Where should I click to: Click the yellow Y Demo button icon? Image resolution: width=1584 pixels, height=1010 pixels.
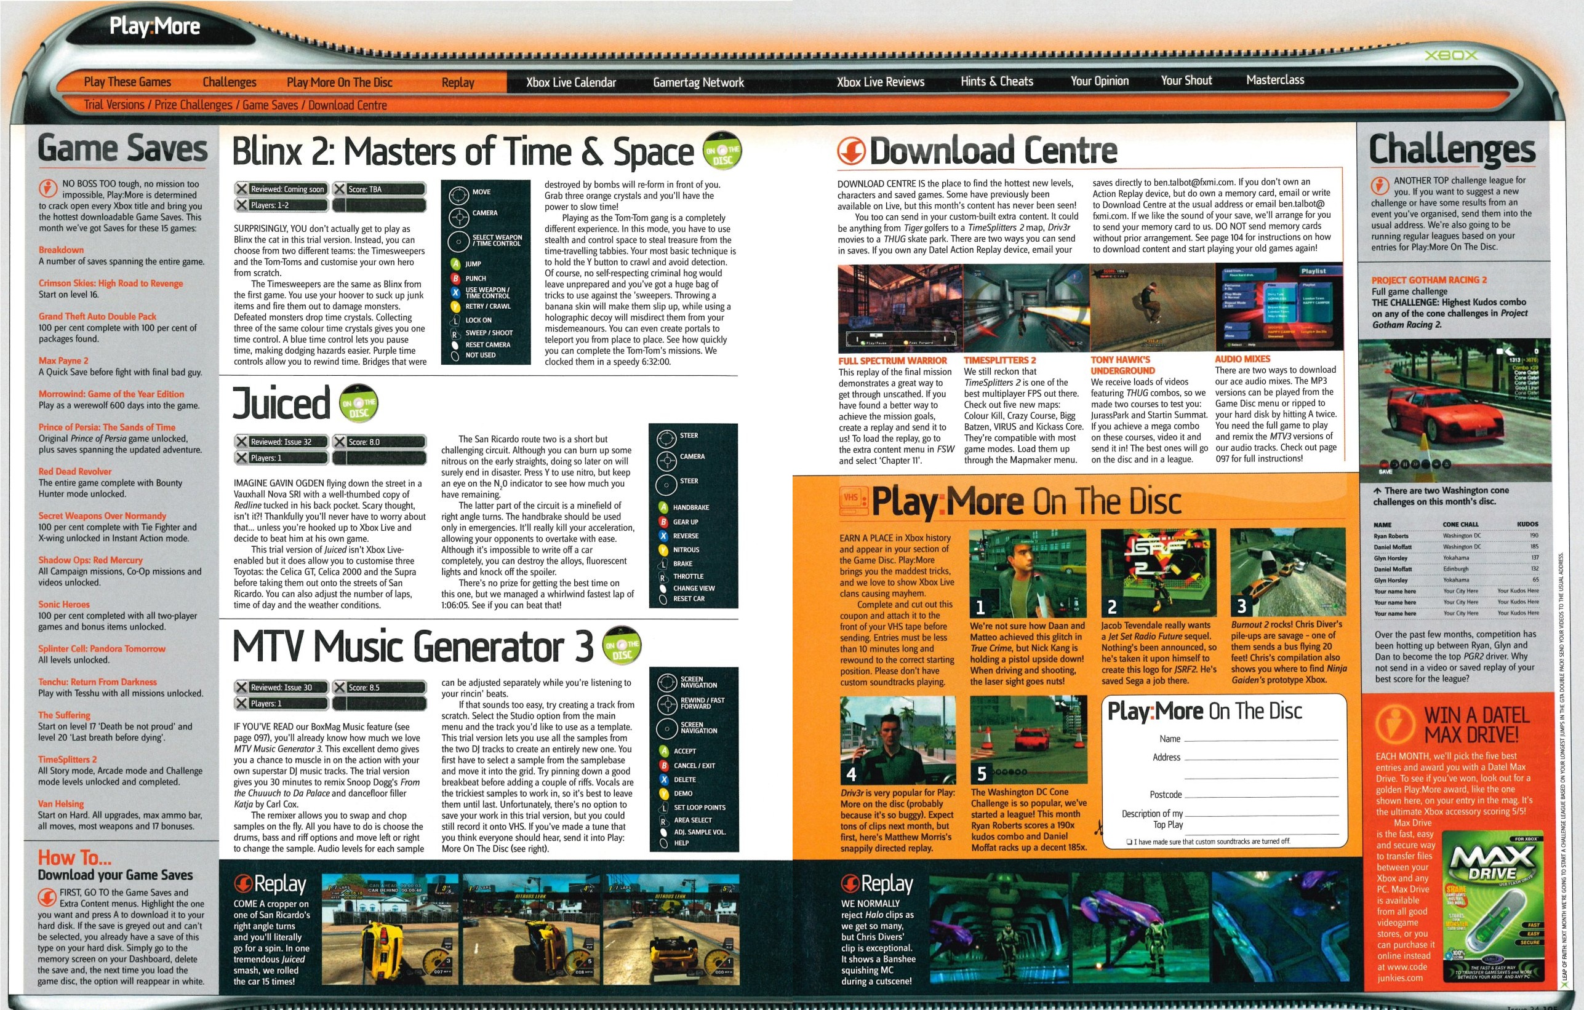pyautogui.click(x=664, y=793)
